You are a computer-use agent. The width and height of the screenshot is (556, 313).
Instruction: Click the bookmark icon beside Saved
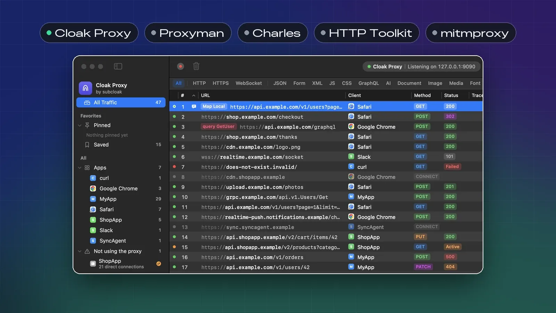[x=87, y=145]
